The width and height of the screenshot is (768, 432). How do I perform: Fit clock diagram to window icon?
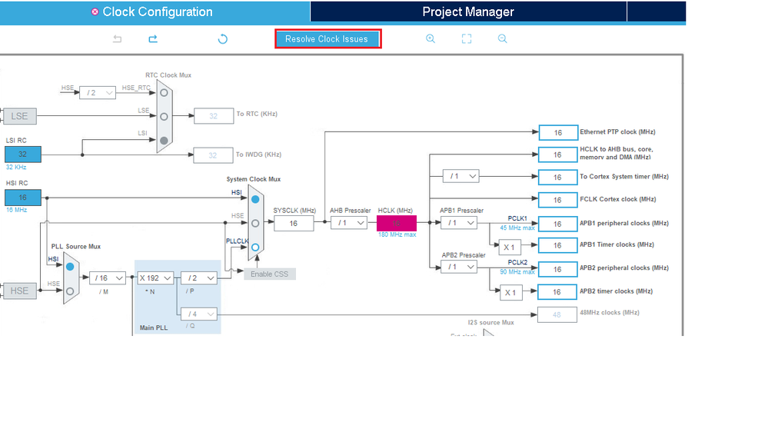(467, 38)
